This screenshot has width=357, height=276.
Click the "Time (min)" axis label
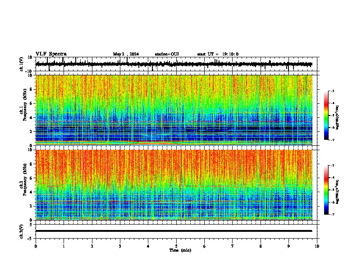click(x=180, y=250)
